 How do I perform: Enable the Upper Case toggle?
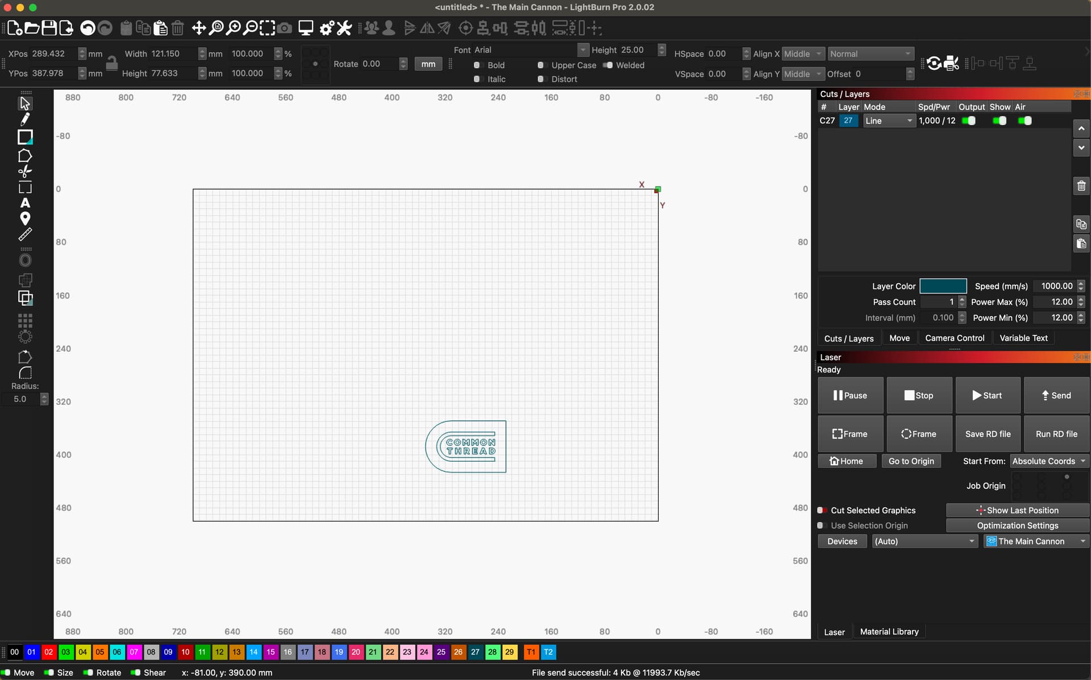tap(541, 65)
